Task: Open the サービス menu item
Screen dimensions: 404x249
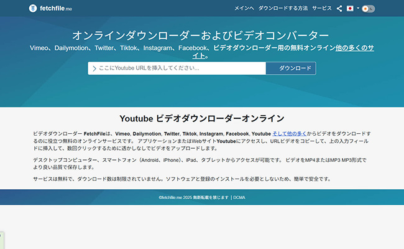Action: pyautogui.click(x=322, y=8)
